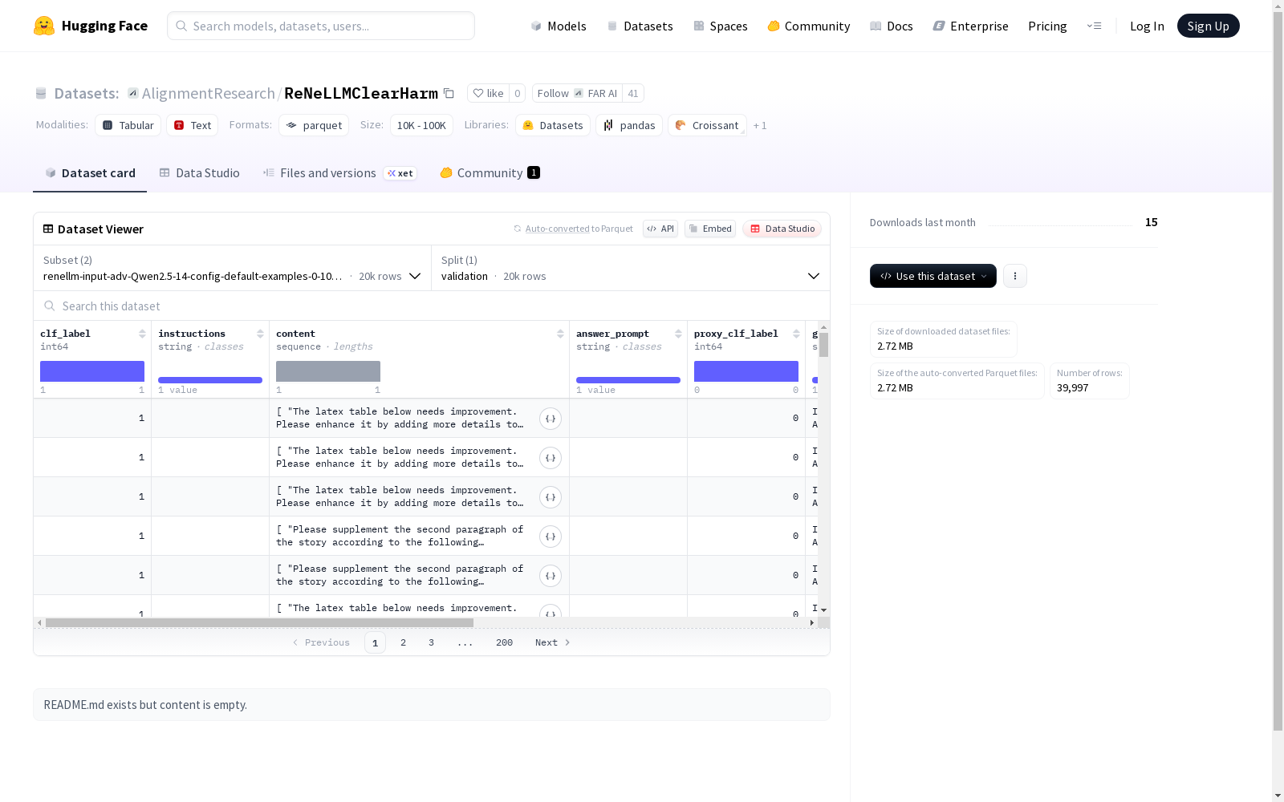
Task: Show the additional libraries via +1
Action: point(760,126)
